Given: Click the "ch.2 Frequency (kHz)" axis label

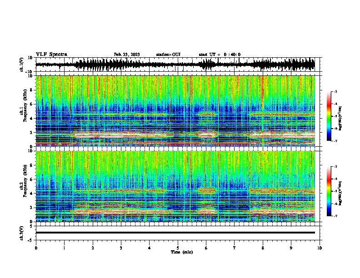Looking at the screenshot, I should point(23,181).
